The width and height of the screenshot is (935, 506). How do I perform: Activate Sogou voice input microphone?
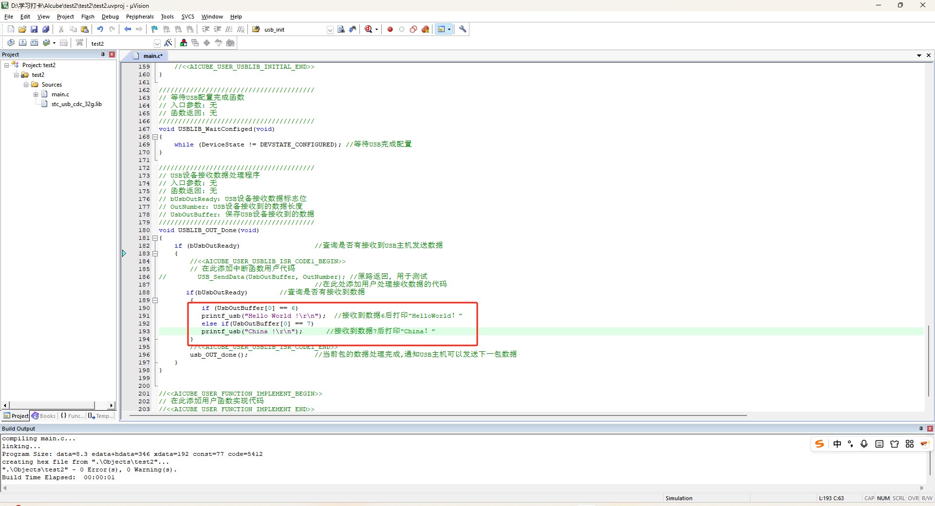coord(864,444)
